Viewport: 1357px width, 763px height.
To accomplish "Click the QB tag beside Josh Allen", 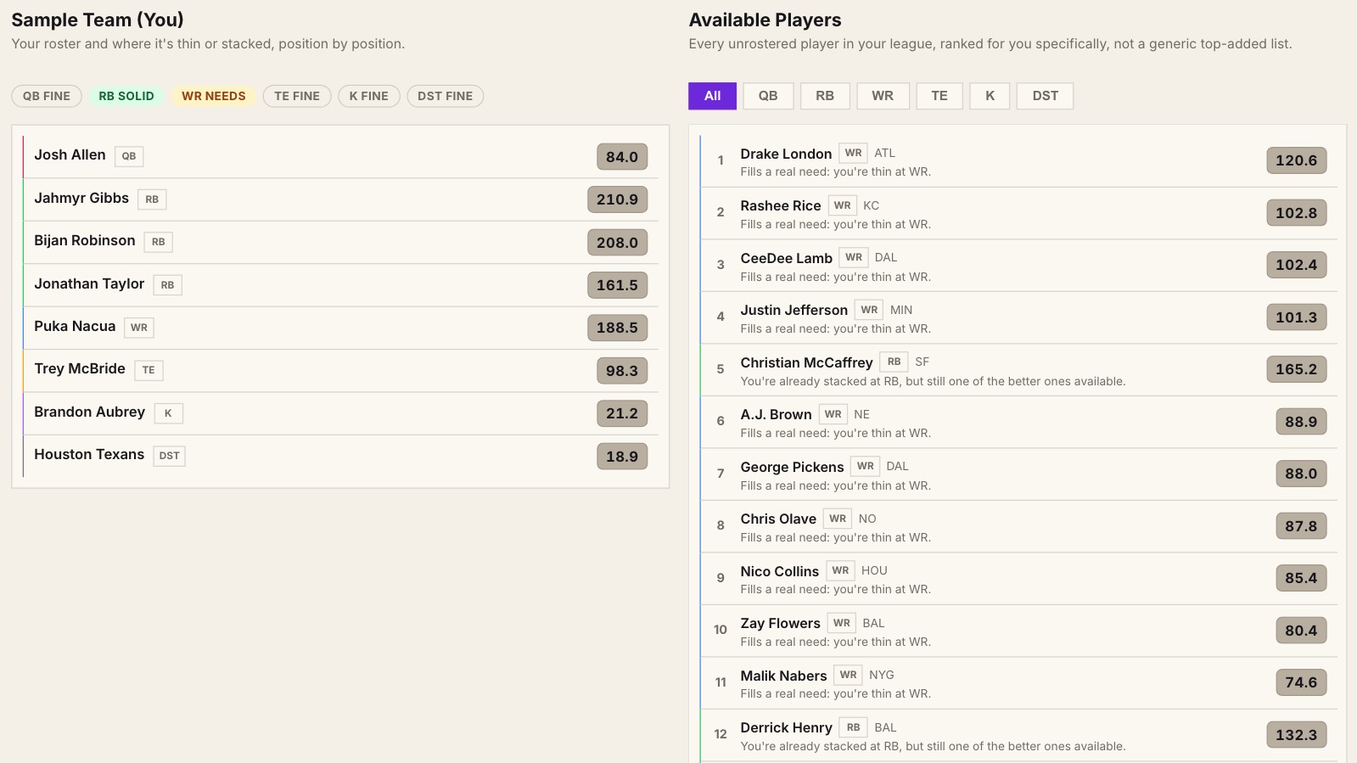I will tap(129, 156).
